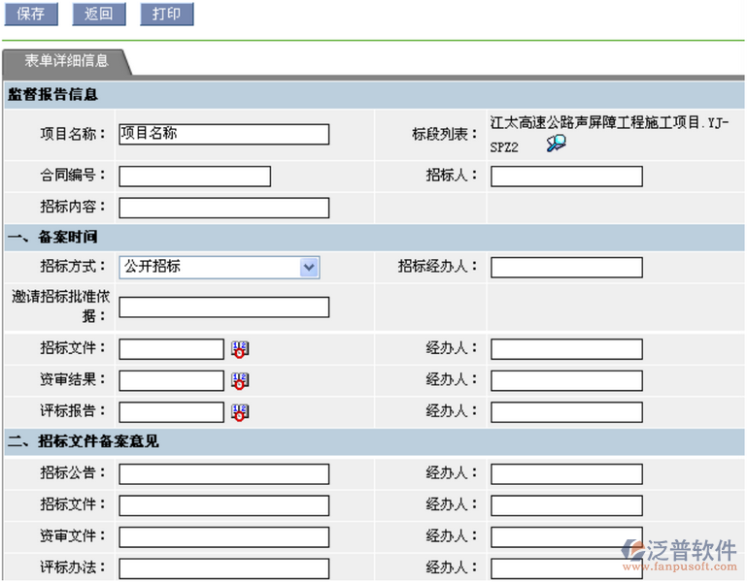This screenshot has width=747, height=582.
Task: Open the picker icon next to 评标报告
Action: (240, 412)
